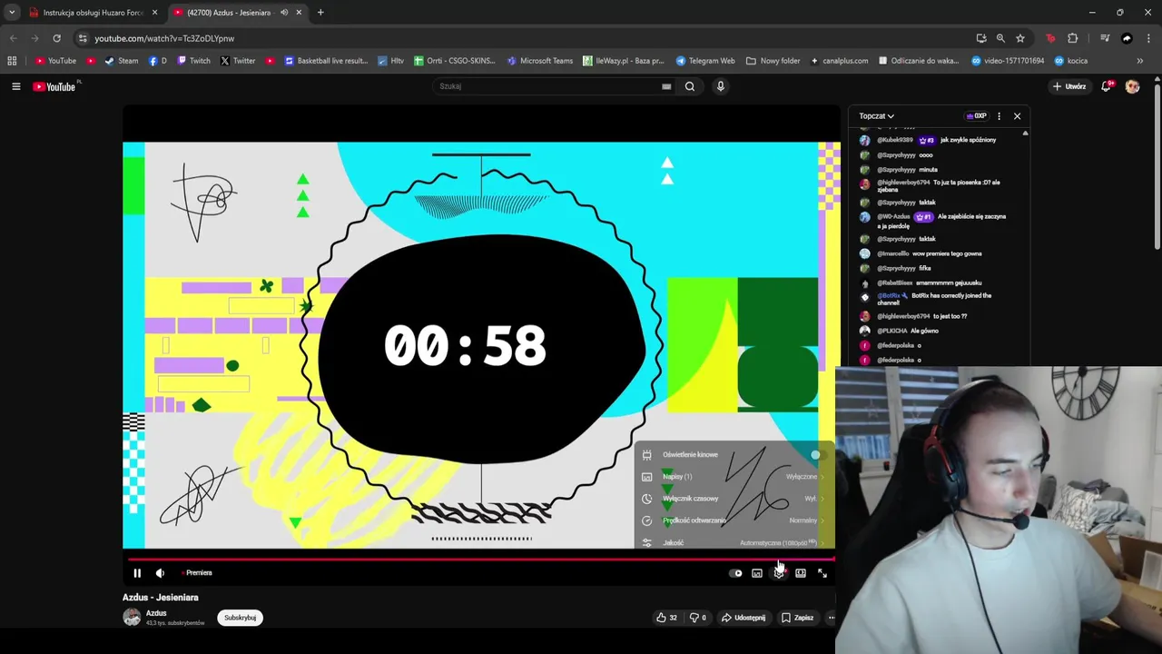
Task: Show more bookmarks with the chevron
Action: coord(1139,61)
